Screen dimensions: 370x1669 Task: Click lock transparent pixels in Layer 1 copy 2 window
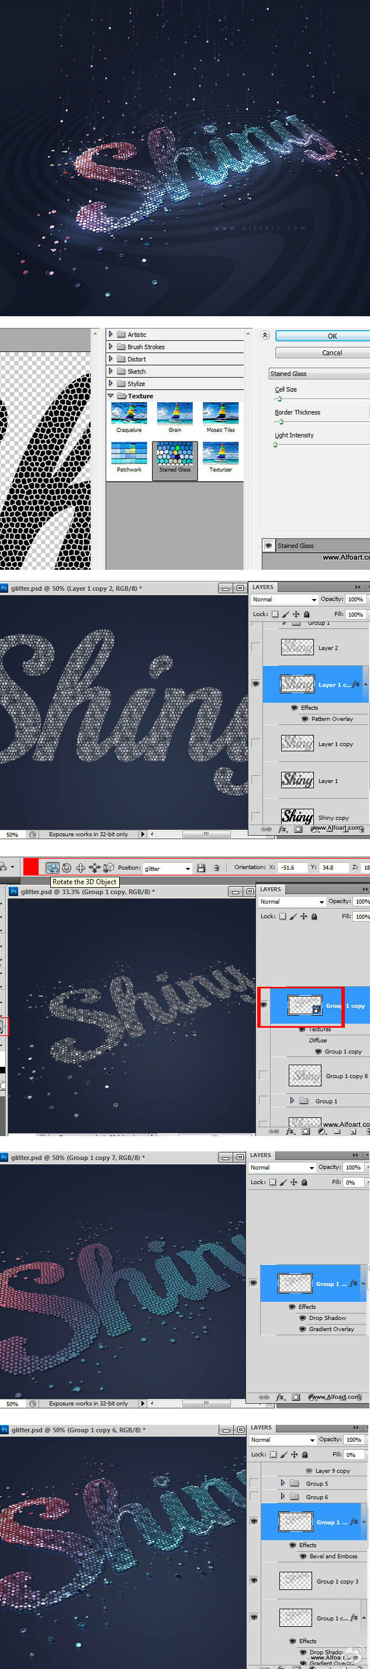tap(275, 614)
